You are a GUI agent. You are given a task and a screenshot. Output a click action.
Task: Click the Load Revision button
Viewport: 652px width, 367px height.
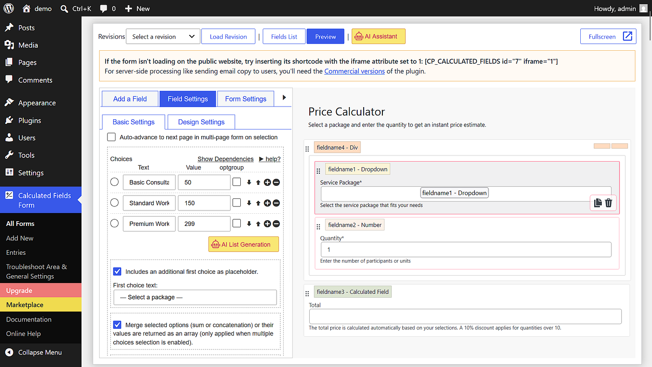(228, 36)
